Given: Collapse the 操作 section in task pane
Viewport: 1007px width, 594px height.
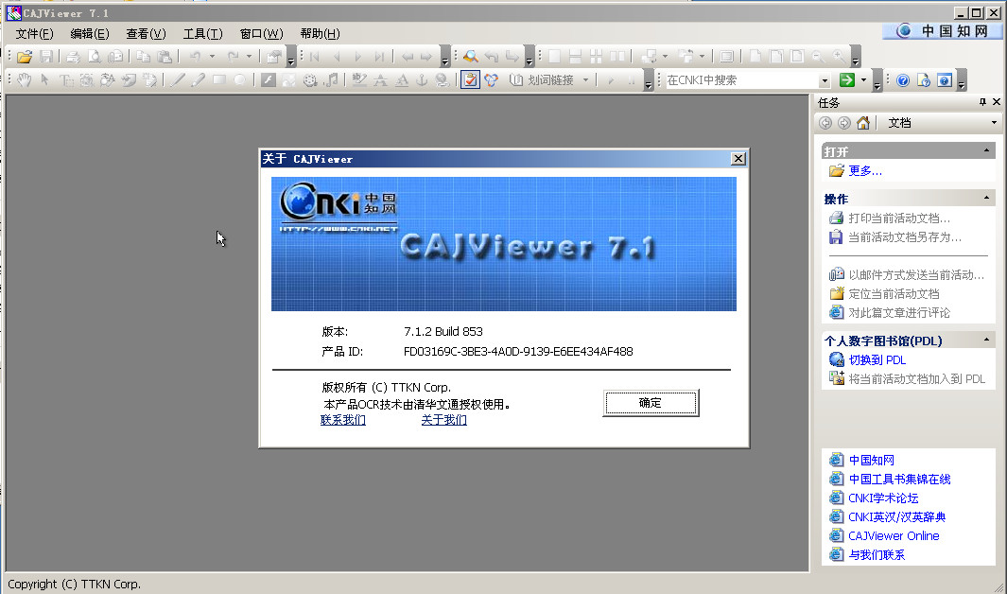Looking at the screenshot, I should [989, 198].
